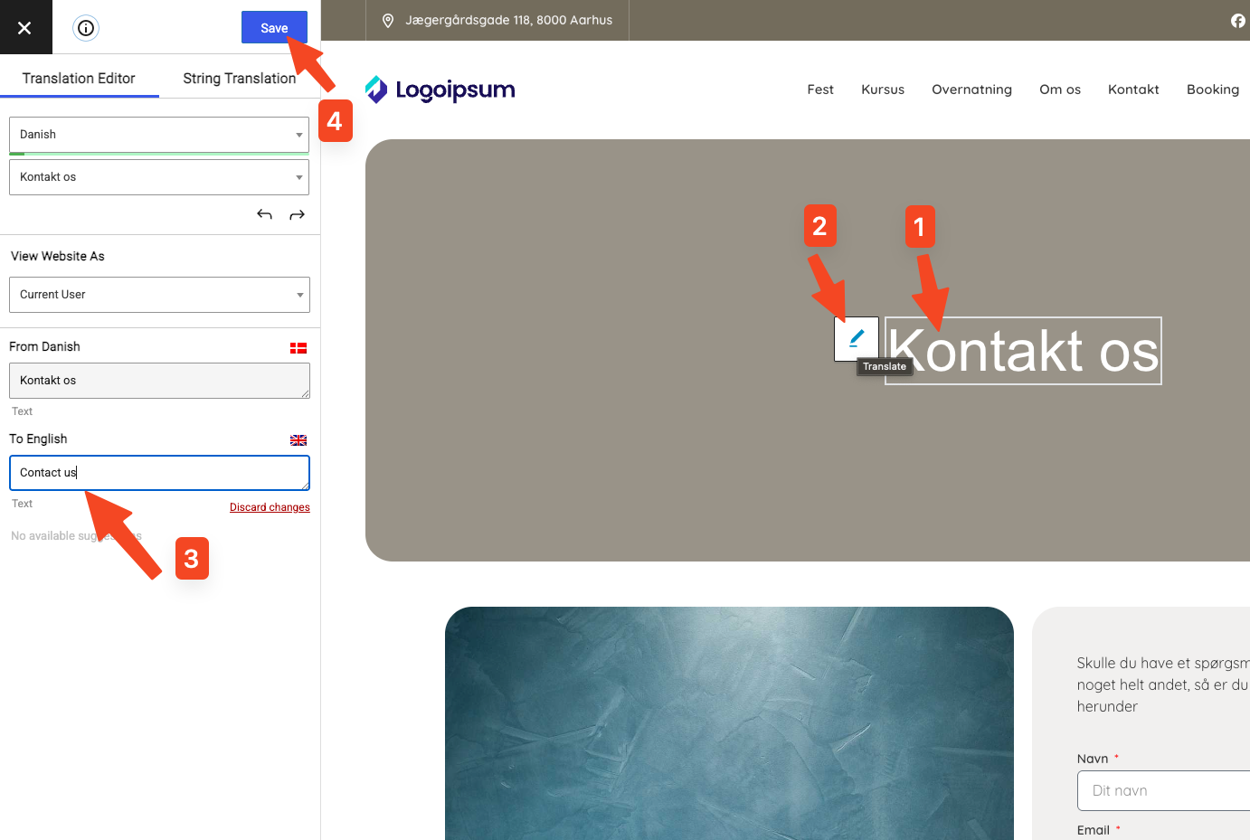Image resolution: width=1250 pixels, height=840 pixels.
Task: Select the Translation Editor tab
Action: click(79, 79)
